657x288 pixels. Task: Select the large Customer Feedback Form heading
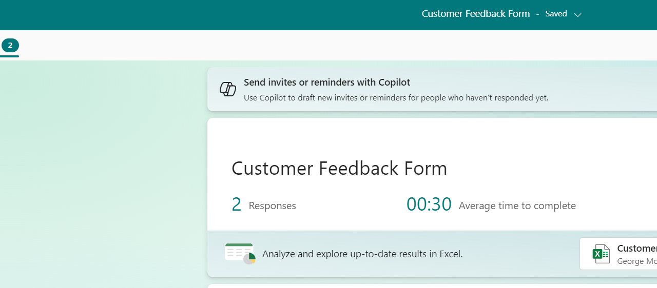click(339, 168)
